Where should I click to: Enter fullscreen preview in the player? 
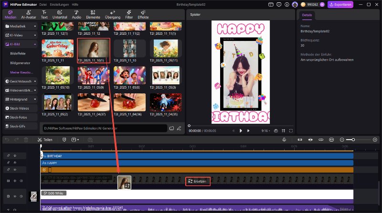pyautogui.click(x=291, y=131)
